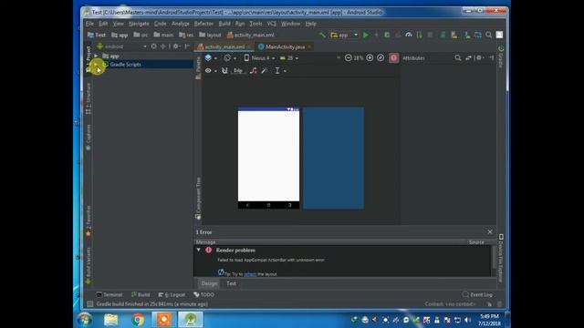Open the TODO tool window
The width and height of the screenshot is (584, 328).
203,294
